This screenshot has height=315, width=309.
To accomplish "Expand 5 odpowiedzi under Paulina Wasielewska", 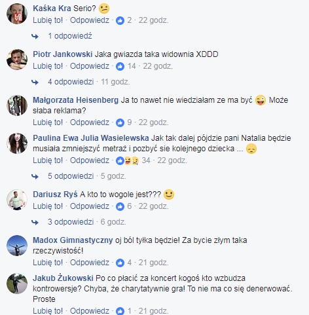I will [71, 176].
